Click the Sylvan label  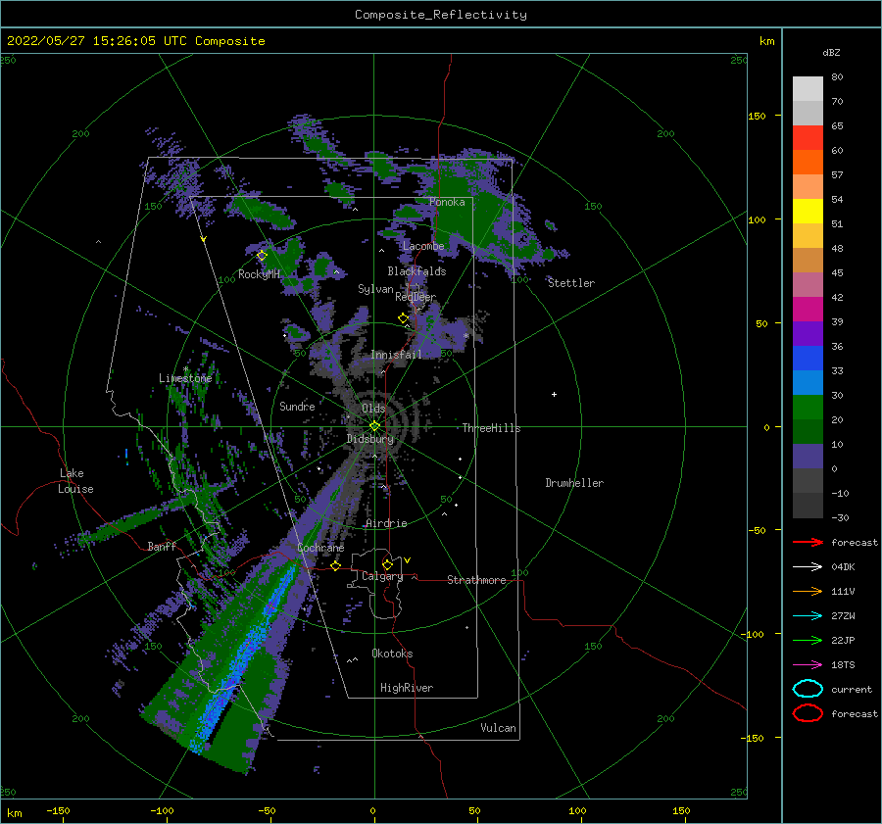[x=375, y=289]
